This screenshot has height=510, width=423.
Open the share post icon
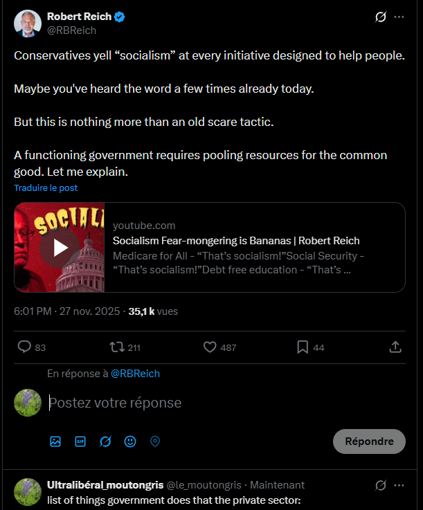(395, 347)
